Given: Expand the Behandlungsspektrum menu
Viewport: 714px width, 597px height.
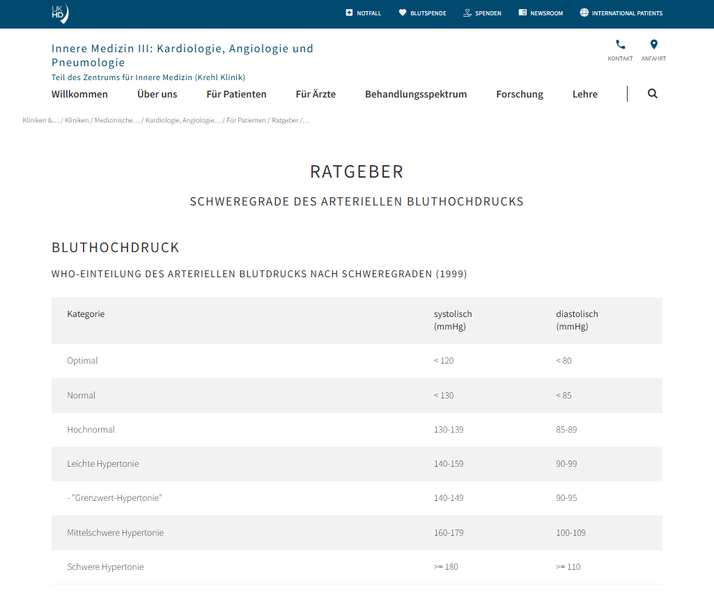Looking at the screenshot, I should point(416,94).
